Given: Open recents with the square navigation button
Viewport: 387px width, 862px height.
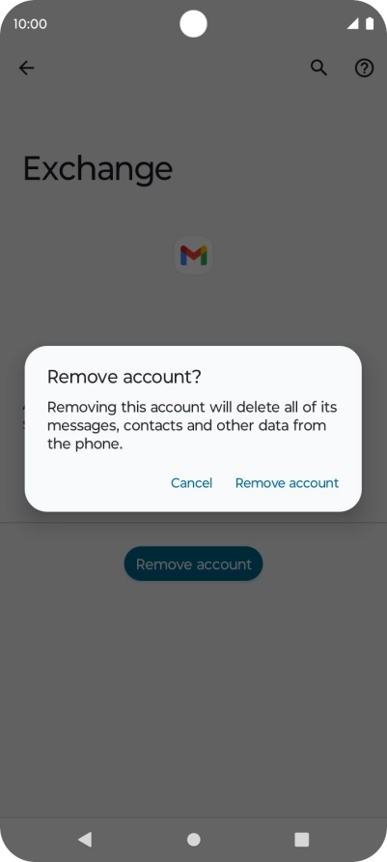Looking at the screenshot, I should coord(301,839).
